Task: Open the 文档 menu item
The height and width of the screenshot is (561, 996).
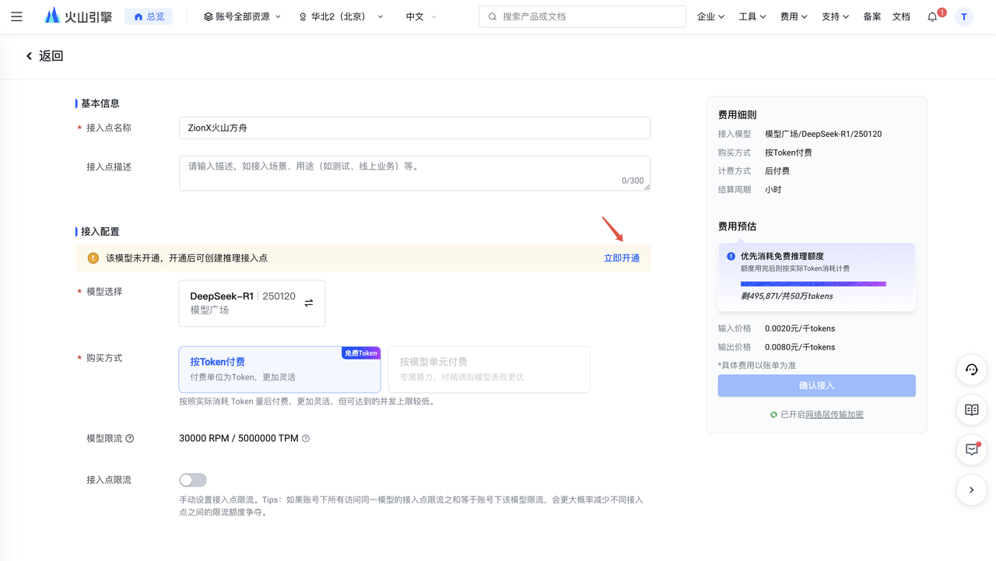Action: [901, 16]
